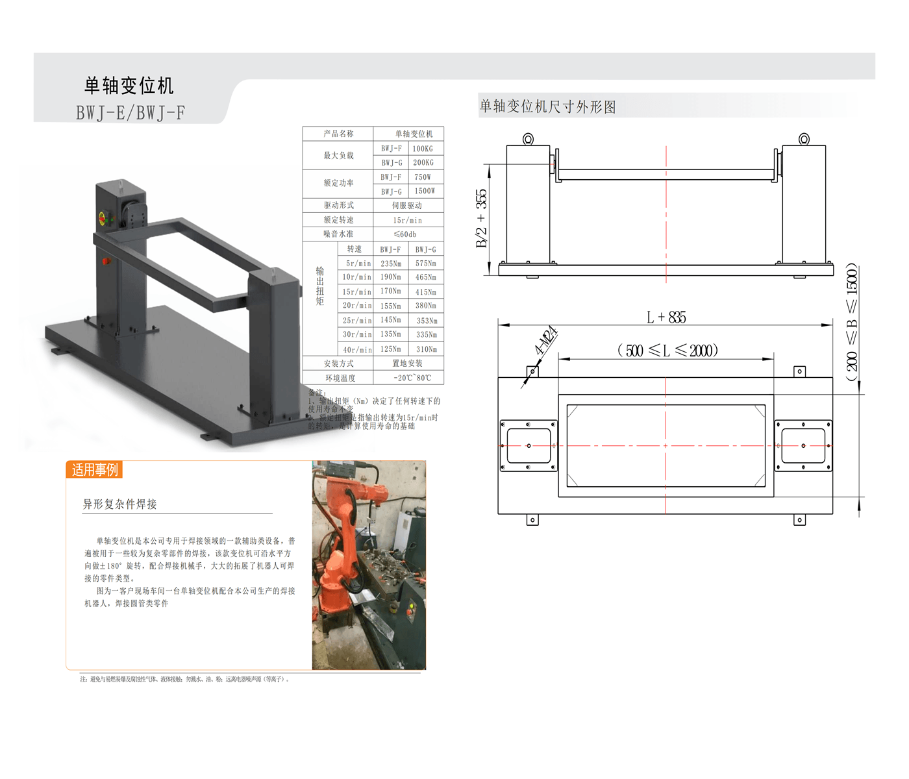Click the '135Nm' torque value
The image size is (909, 779).
(391, 334)
